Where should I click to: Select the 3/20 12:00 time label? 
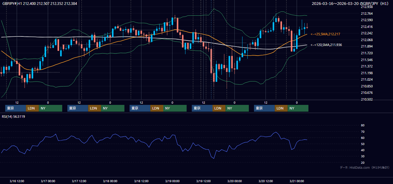[266, 181]
